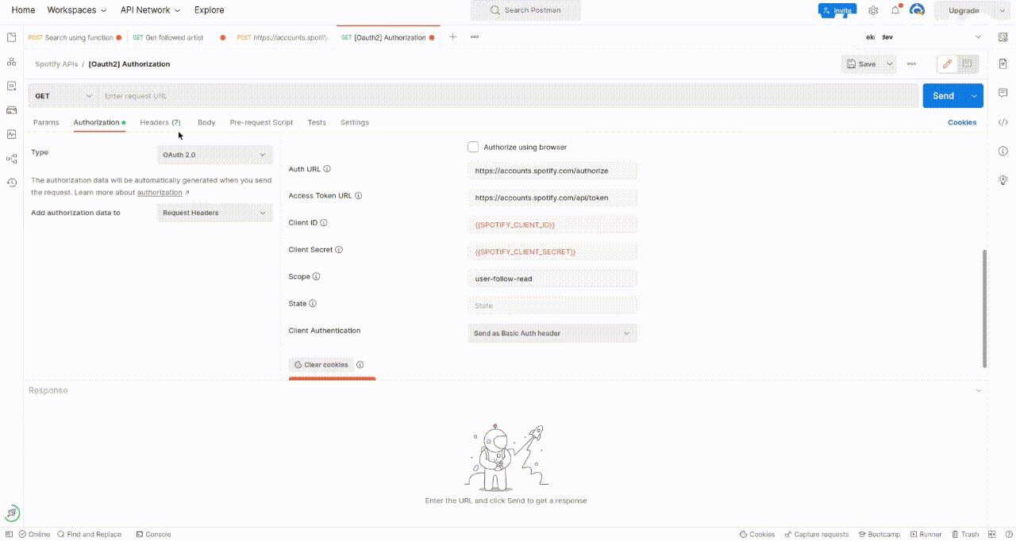
Task: Open the Client Authentication dropdown
Action: point(552,333)
